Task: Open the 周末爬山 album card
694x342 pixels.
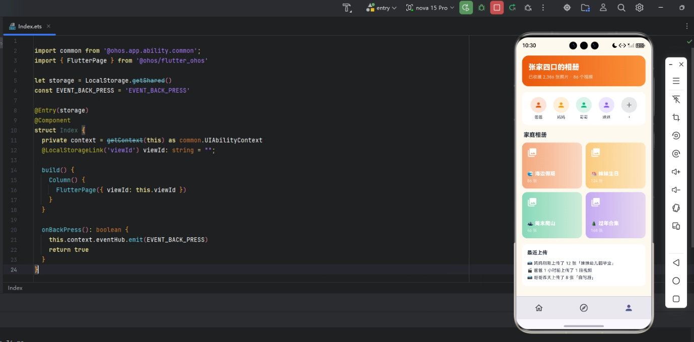Action: pos(552,215)
